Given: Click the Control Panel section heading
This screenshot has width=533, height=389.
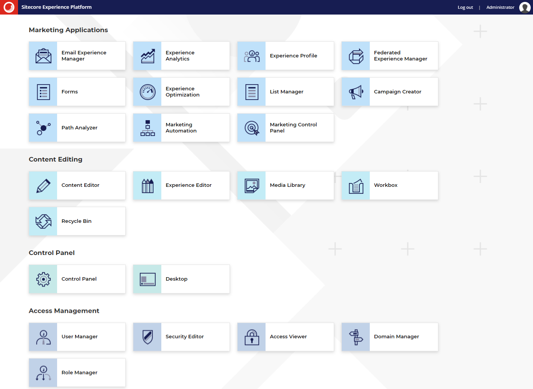Looking at the screenshot, I should click(52, 253).
